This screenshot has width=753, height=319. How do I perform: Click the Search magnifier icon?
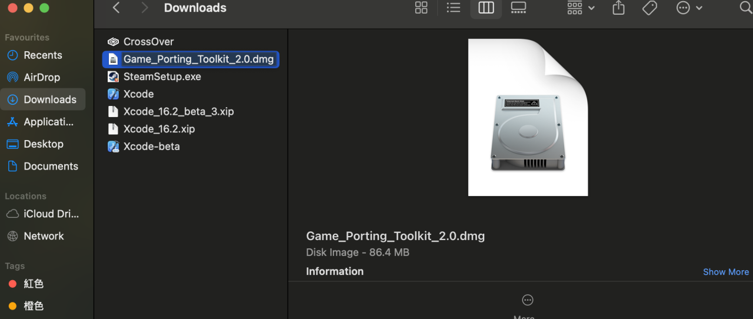tap(745, 8)
